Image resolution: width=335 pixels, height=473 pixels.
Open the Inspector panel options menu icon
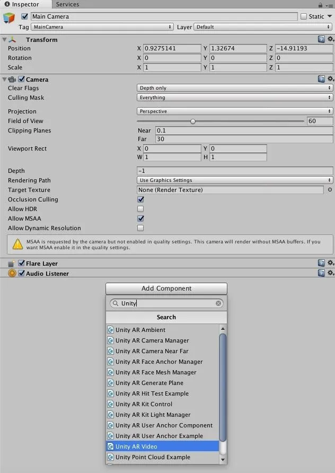click(329, 5)
